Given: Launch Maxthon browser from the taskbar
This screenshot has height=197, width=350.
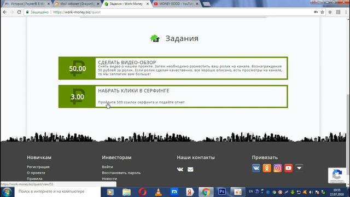Looking at the screenshot, I should (174, 192).
